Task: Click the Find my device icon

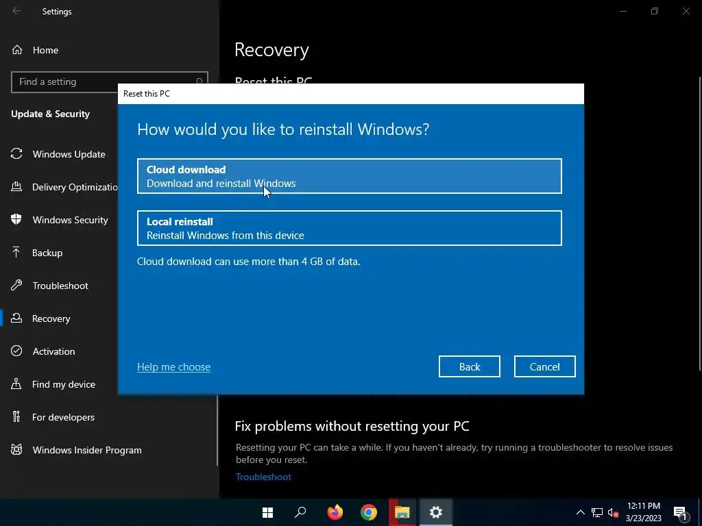Action: click(16, 384)
